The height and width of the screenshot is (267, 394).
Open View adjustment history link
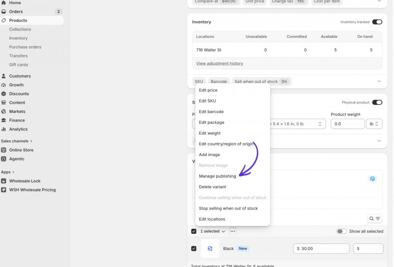(x=220, y=64)
